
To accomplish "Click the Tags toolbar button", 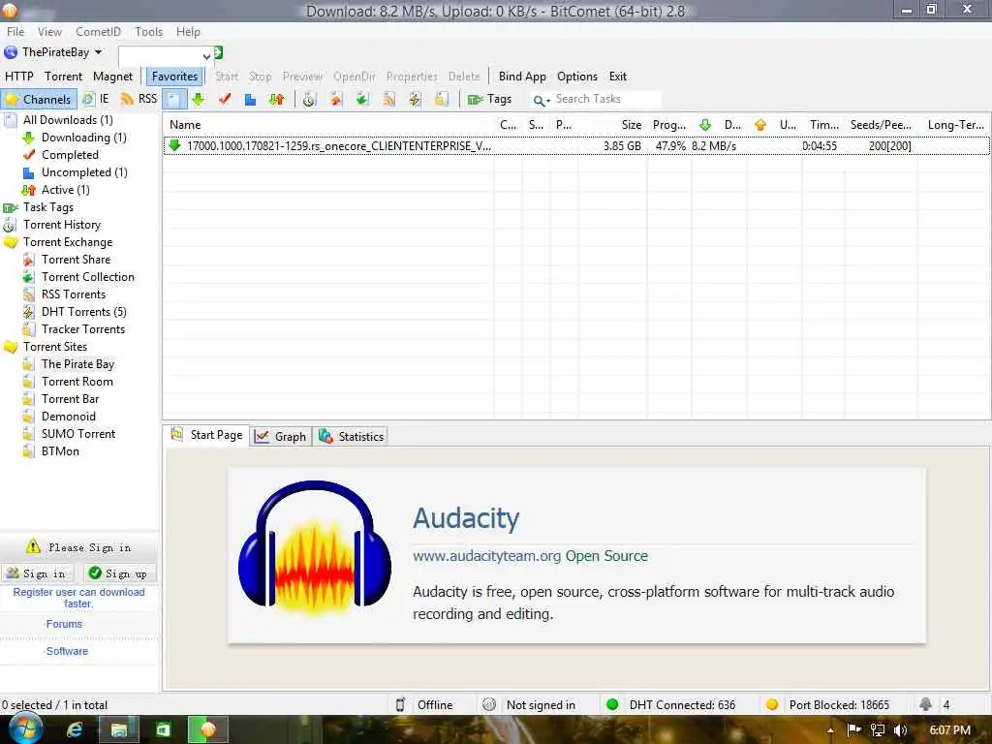I will coord(489,99).
